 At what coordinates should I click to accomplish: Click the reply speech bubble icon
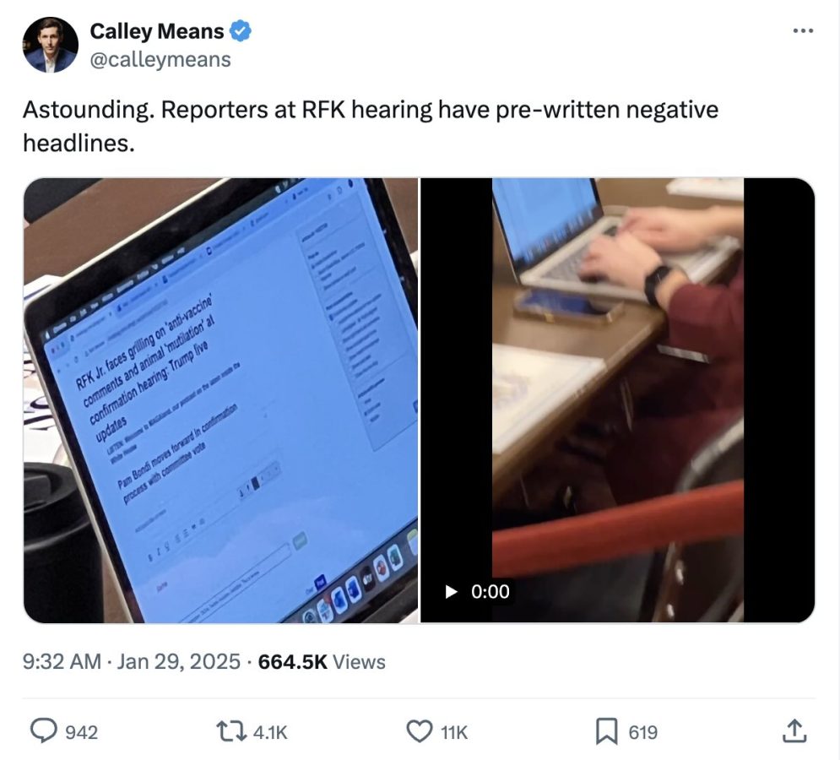coord(43,731)
